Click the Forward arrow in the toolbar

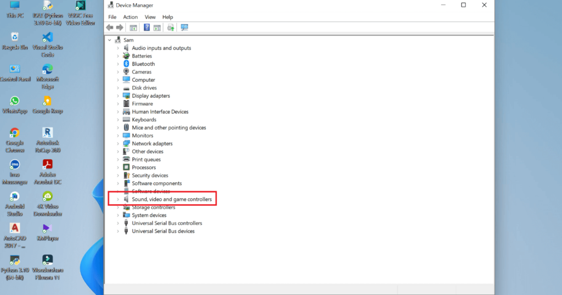[x=120, y=27]
